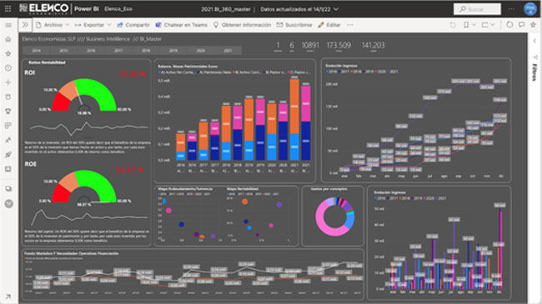
Task: Open Recent clock icon in sidebar
Action: (x=8, y=68)
